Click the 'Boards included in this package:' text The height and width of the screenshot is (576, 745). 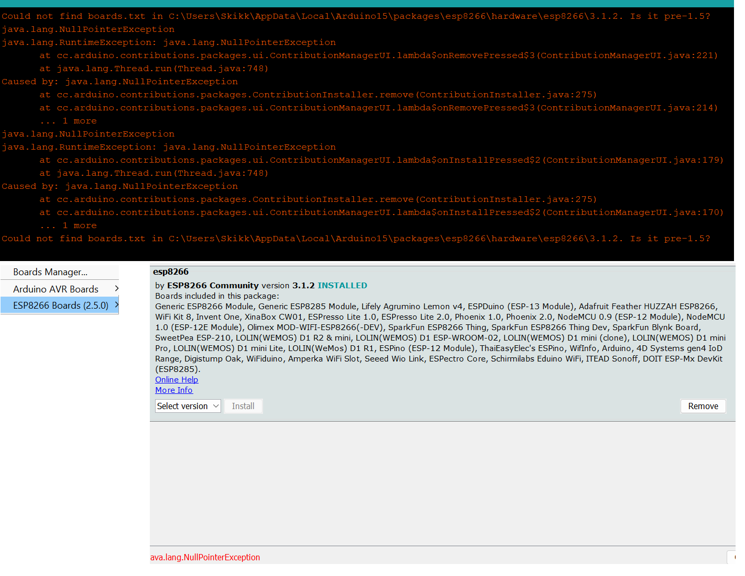coord(217,296)
